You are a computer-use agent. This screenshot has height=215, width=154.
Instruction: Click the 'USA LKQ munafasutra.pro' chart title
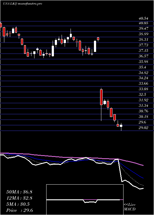(x=22, y=4)
